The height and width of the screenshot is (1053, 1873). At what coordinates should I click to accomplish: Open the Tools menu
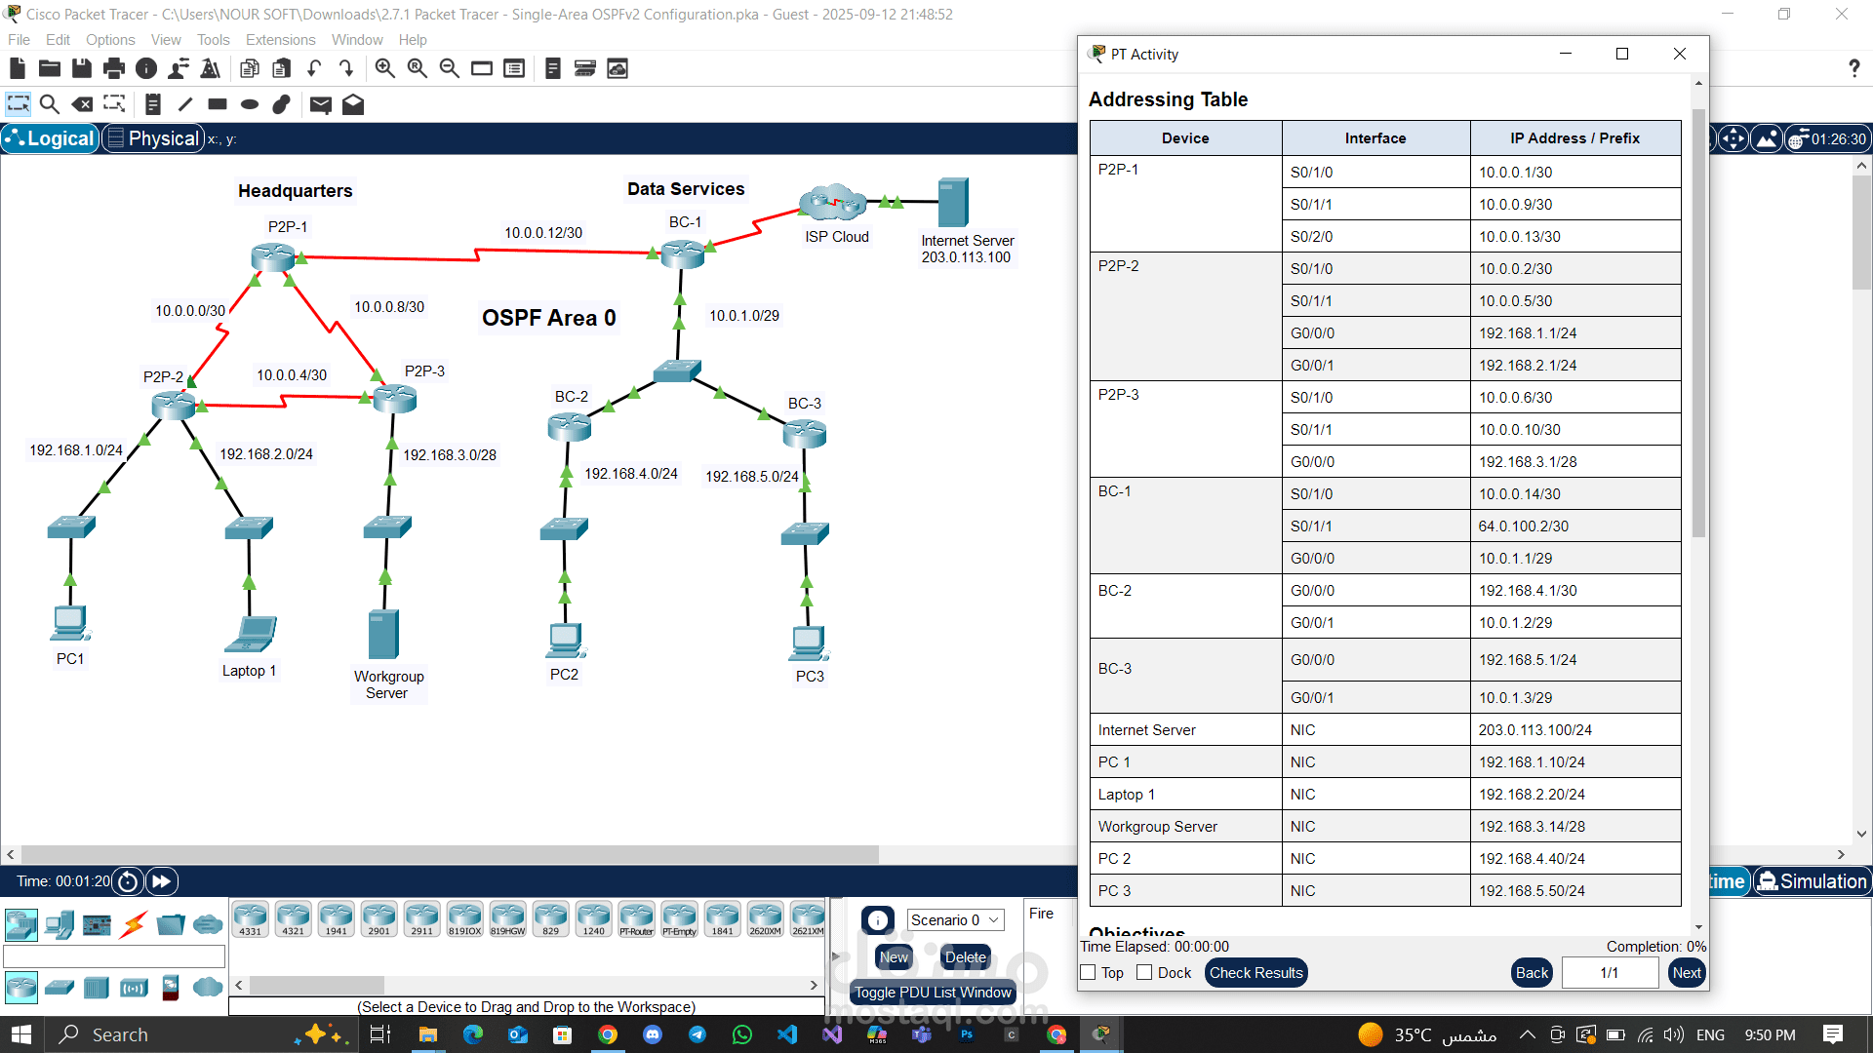(x=213, y=40)
